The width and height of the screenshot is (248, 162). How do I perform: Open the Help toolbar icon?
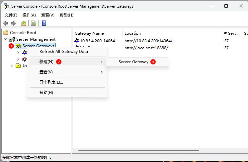(x=44, y=23)
